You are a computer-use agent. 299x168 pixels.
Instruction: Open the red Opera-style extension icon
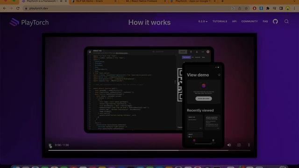(x=254, y=8)
